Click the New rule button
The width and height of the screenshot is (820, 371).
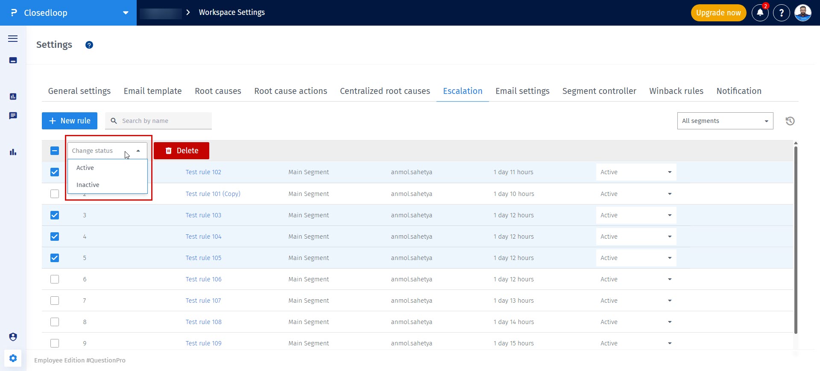point(70,121)
